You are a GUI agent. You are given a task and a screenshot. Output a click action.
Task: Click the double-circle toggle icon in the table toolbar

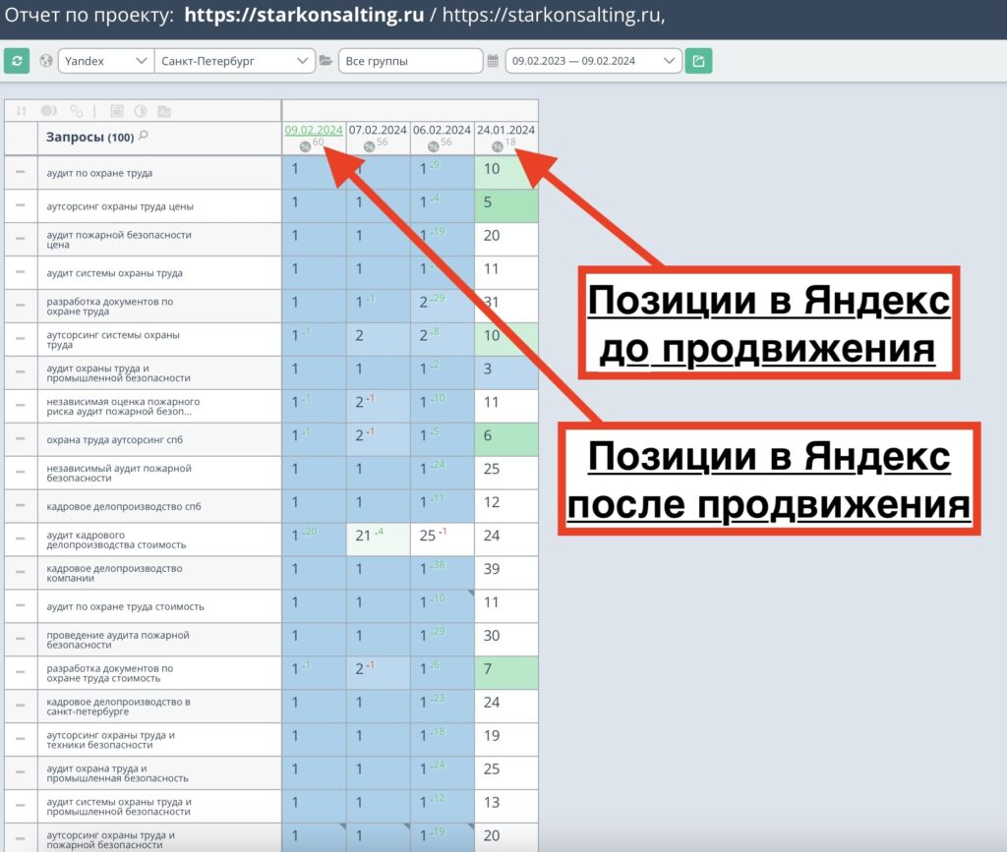point(49,111)
